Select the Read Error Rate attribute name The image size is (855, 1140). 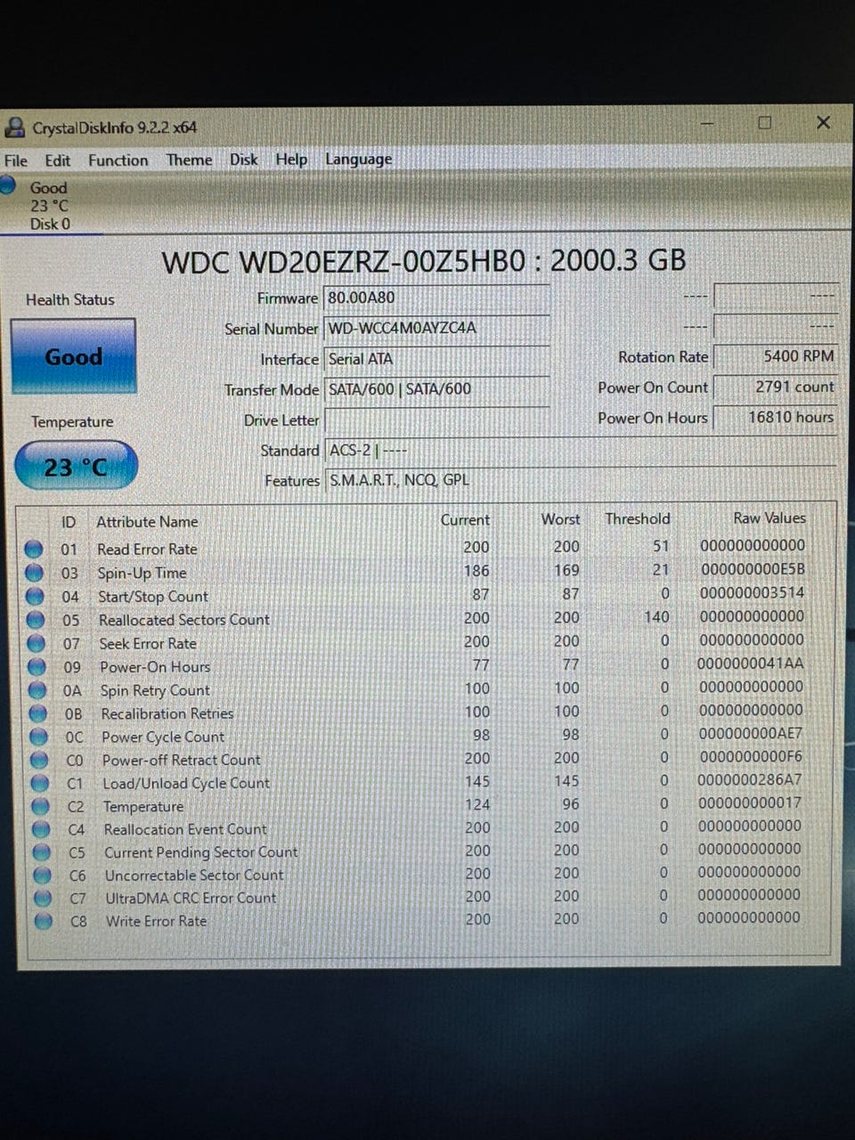tap(147, 550)
